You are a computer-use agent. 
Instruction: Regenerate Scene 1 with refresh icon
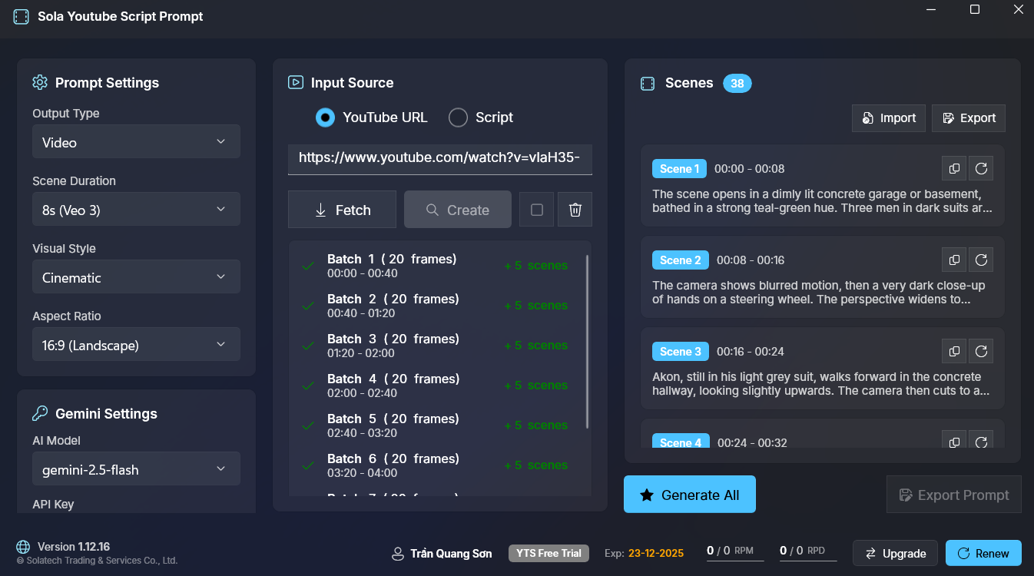coord(981,168)
